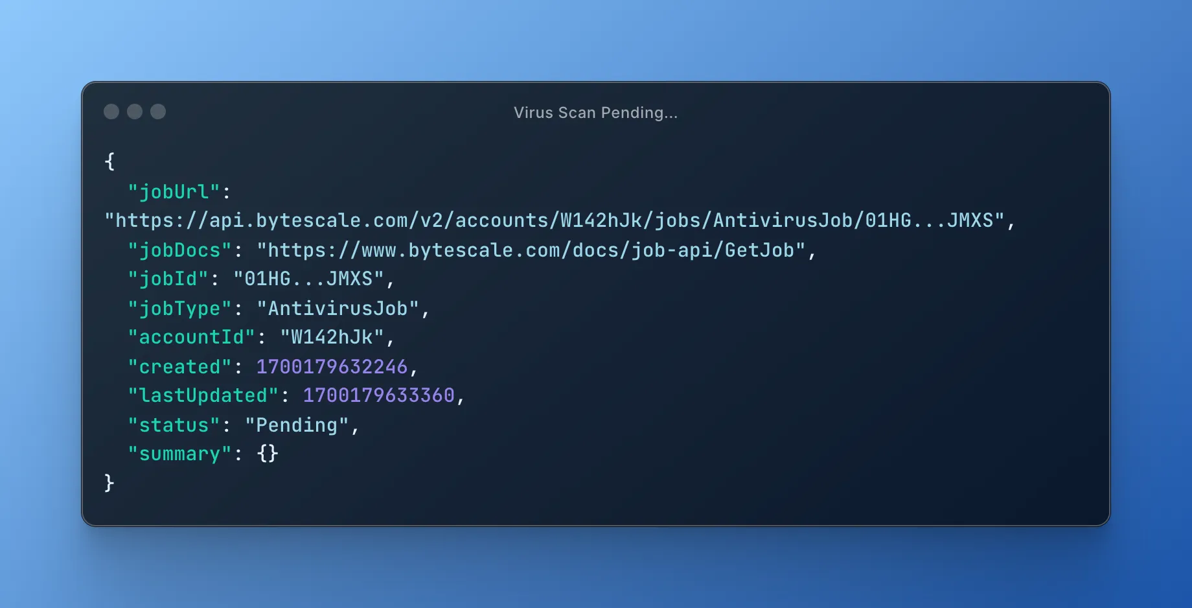Image resolution: width=1192 pixels, height=608 pixels.
Task: Click the rightmost gray window dot
Action: pyautogui.click(x=158, y=111)
